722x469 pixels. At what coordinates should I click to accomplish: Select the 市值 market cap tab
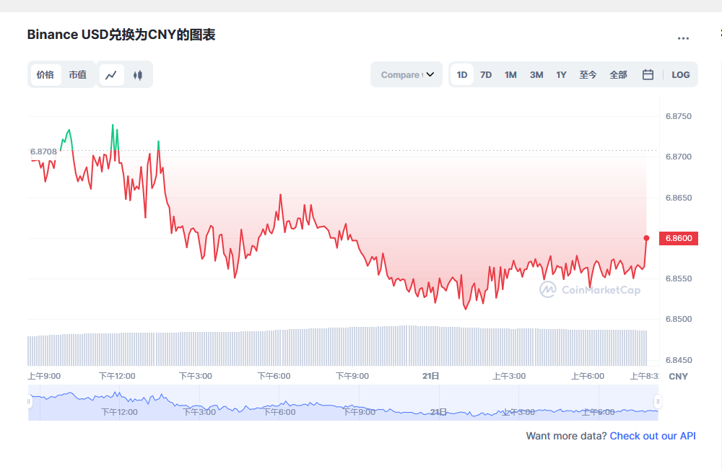(78, 75)
